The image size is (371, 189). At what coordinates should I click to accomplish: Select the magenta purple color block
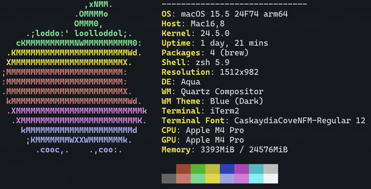pyautogui.click(x=242, y=169)
